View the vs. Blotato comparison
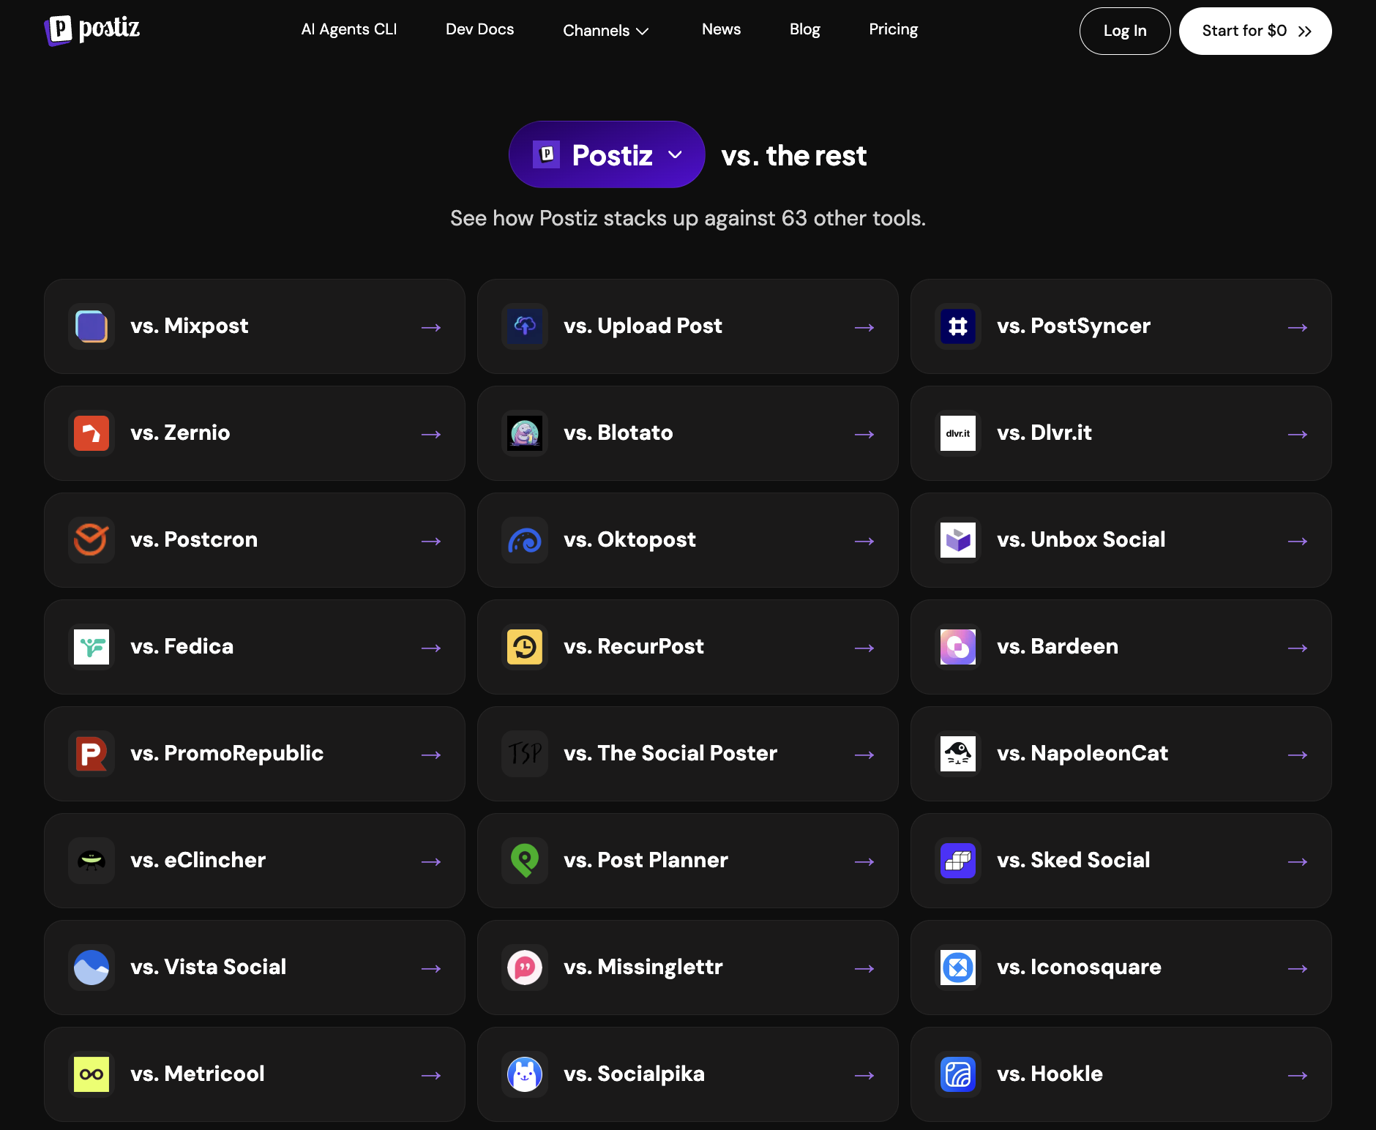Image resolution: width=1376 pixels, height=1130 pixels. pos(688,433)
